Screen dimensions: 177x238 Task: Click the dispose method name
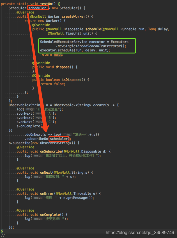point(63,67)
